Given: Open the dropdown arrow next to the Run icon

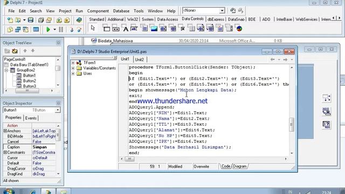Looking at the screenshot, I should coord(54,29).
